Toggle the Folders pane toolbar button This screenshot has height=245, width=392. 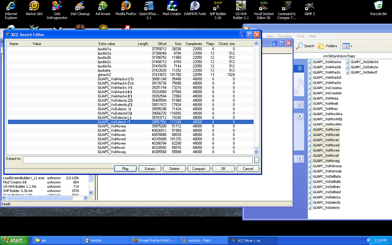327,46
